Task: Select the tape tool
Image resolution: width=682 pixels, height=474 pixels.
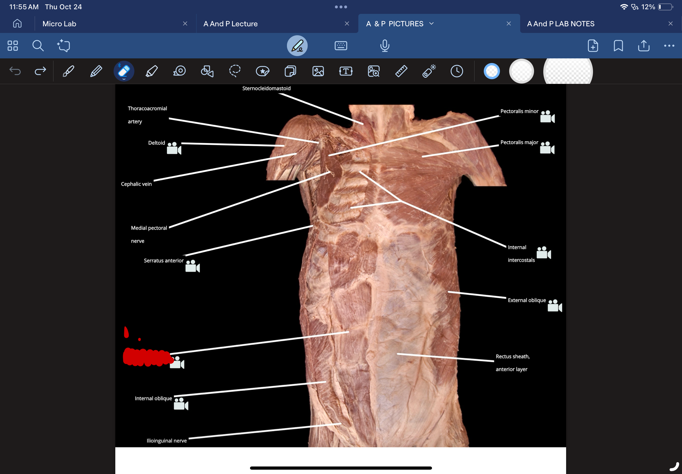Action: [179, 71]
